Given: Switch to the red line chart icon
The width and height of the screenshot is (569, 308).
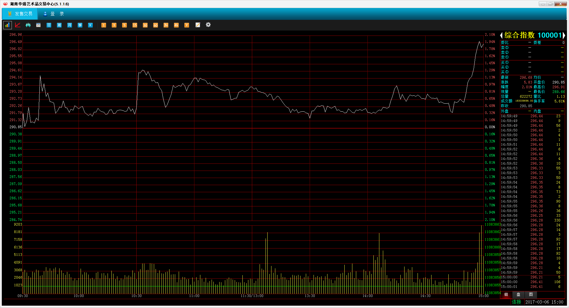Looking at the screenshot, I should [18, 25].
